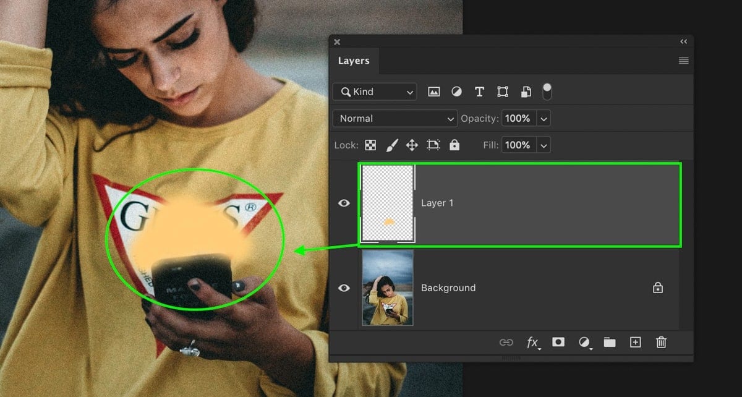Add a layer mask icon

[558, 342]
